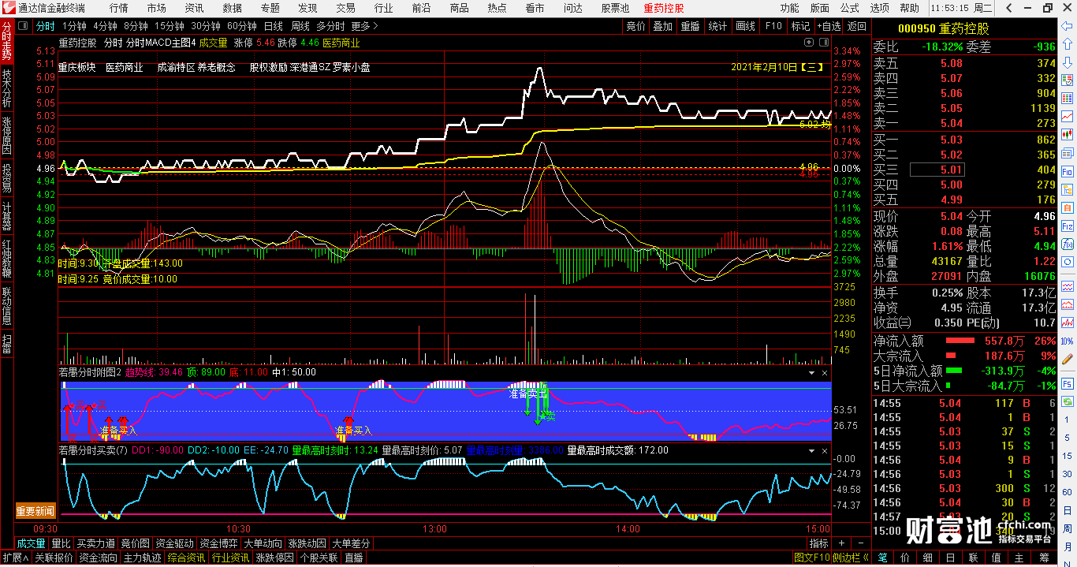
Task: Open the 图文F10 link
Action: click(812, 558)
